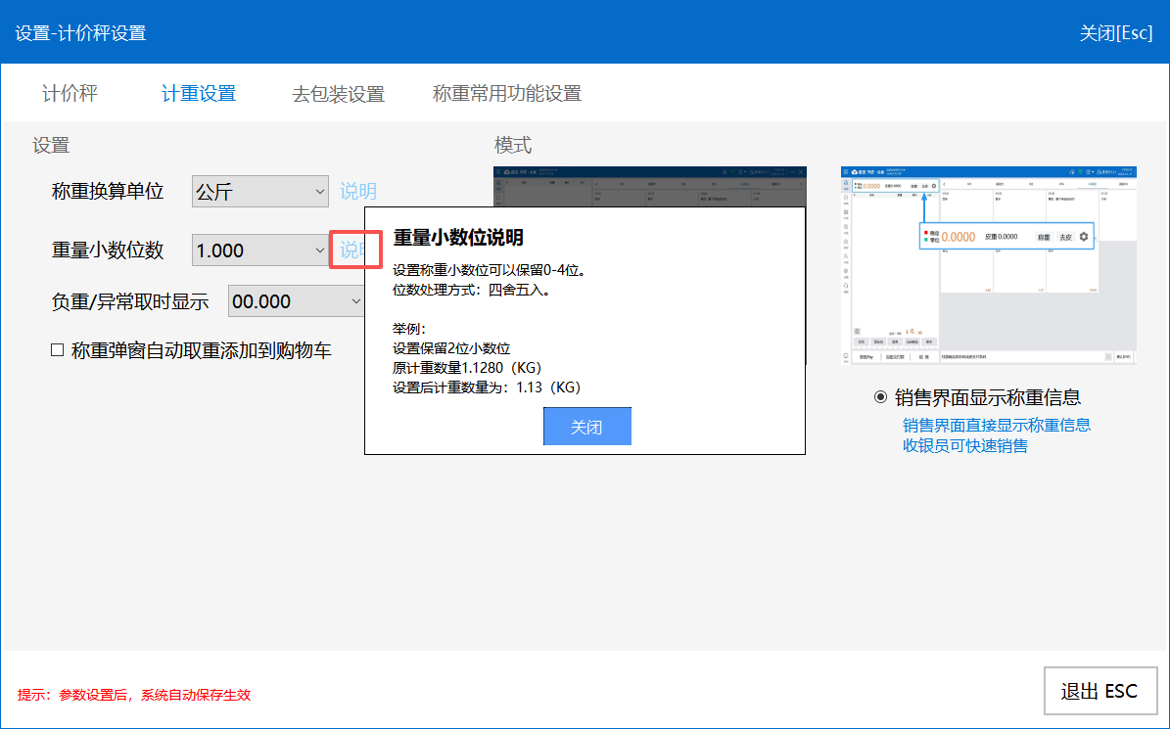The image size is (1170, 729).
Task: Expand the 重量小数位数 dropdown showing 1.000
Action: click(x=260, y=251)
